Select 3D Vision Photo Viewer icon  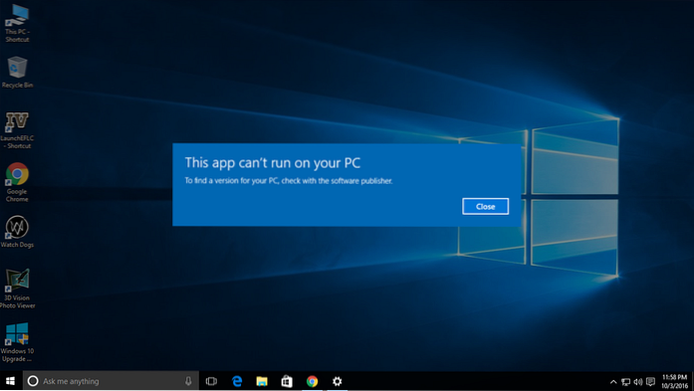(x=17, y=289)
